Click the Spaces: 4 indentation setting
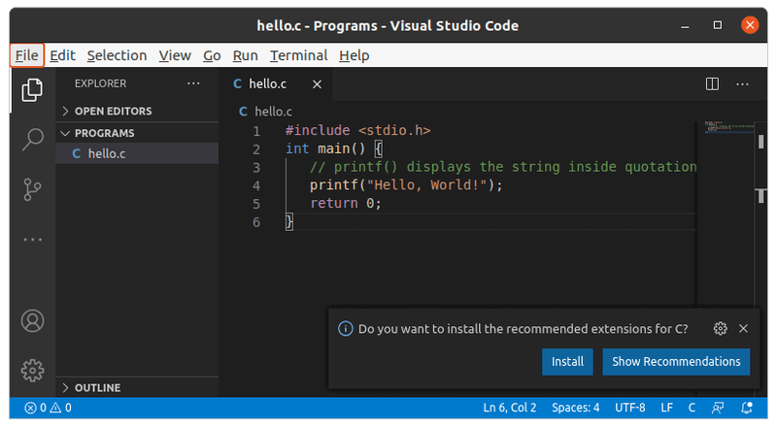777x428 pixels. tap(575, 408)
